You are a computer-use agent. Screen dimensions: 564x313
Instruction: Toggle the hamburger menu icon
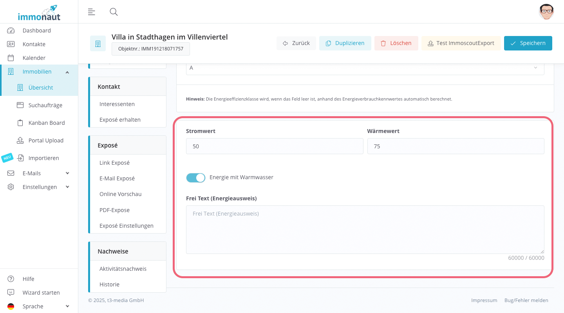click(91, 12)
